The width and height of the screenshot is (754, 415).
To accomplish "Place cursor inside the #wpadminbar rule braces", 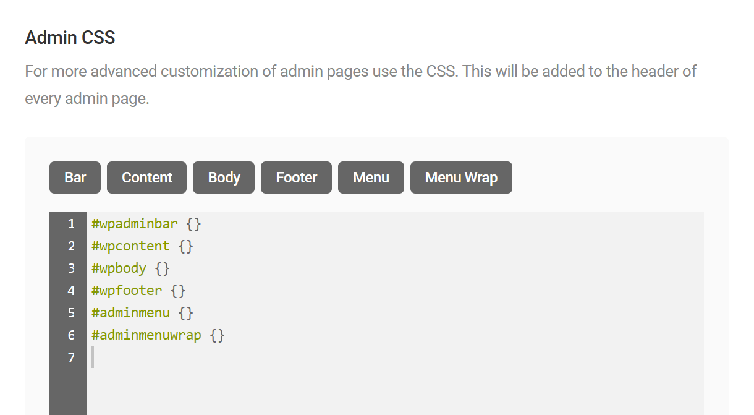I will click(x=195, y=223).
